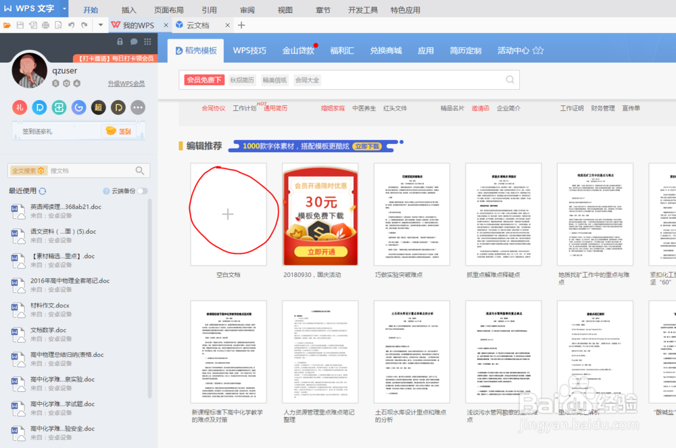Screen dimensions: 676x448
Task: Open the apps grid icon in sidebar header
Action: pyautogui.click(x=147, y=41)
